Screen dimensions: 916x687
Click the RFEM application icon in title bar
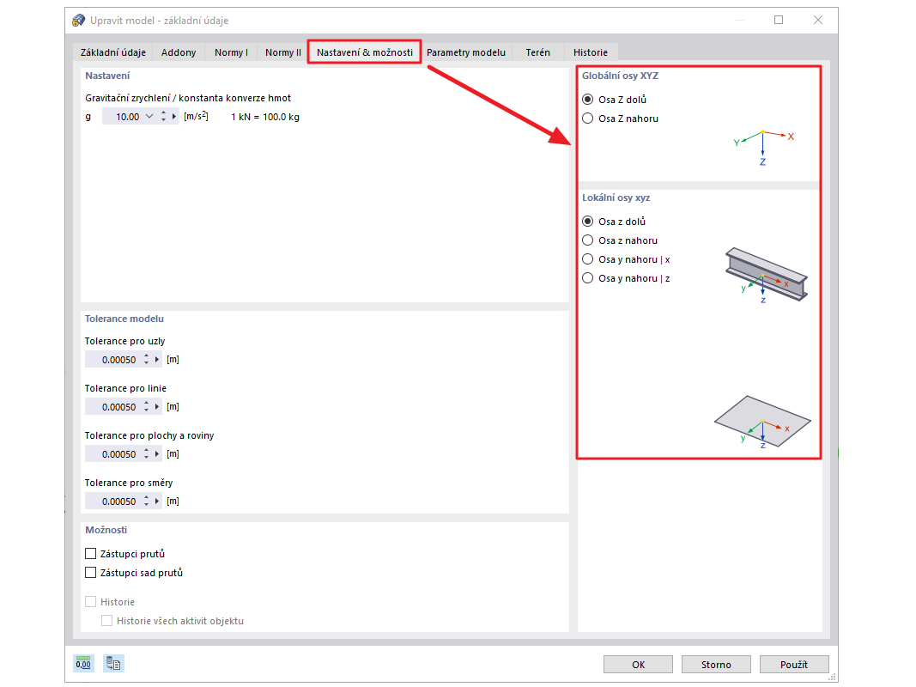click(78, 21)
